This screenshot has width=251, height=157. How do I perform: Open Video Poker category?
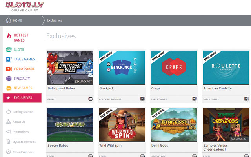click(24, 69)
